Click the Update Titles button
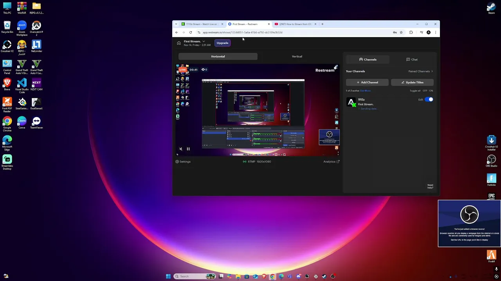Image resolution: width=501 pixels, height=281 pixels. [x=412, y=82]
